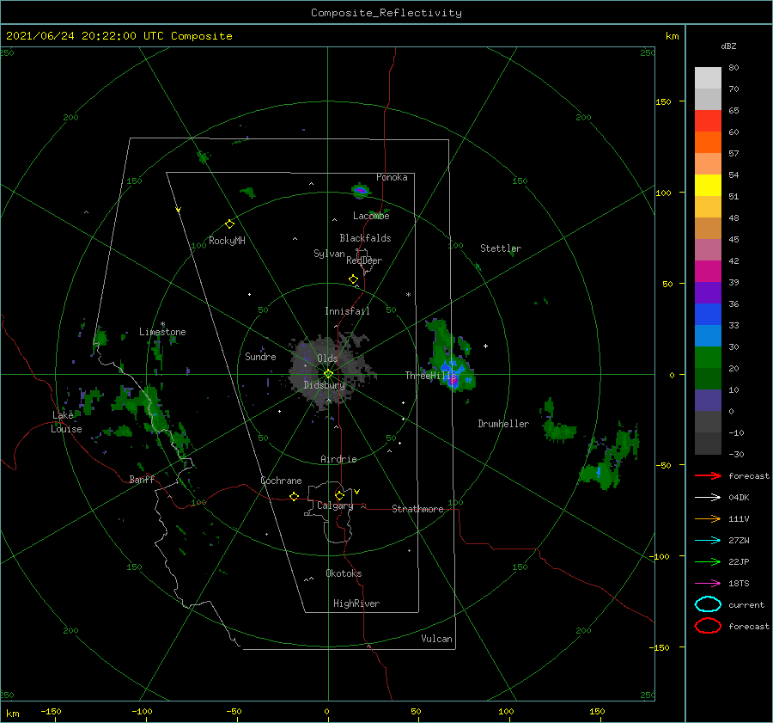Select the yellow diamond marker beside RockyMH
Screen dimensions: 773x723
tap(229, 224)
